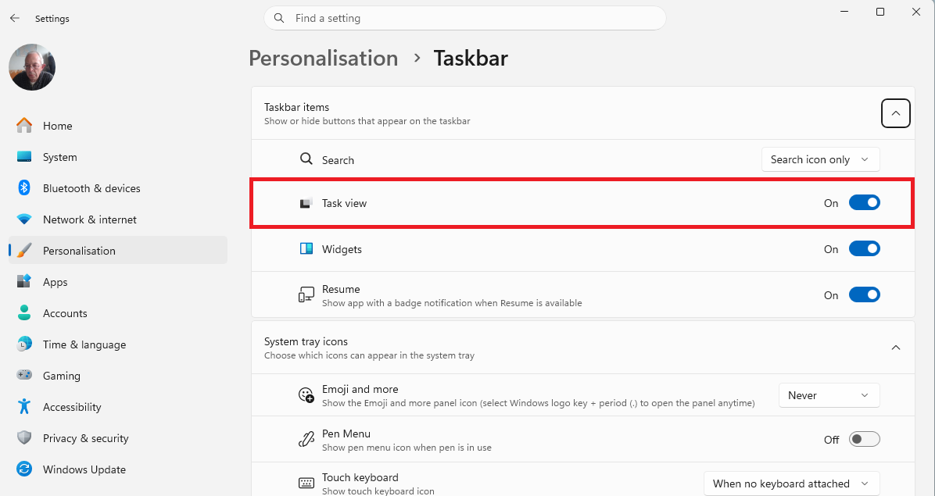Open the Emoji and more Never dropdown
The image size is (935, 496).
click(829, 395)
